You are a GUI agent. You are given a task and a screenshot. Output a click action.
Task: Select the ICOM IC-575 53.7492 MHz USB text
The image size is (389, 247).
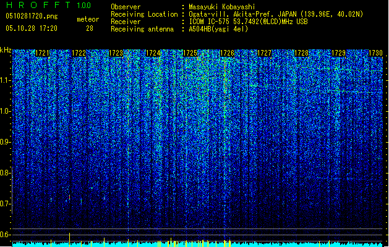point(248,22)
